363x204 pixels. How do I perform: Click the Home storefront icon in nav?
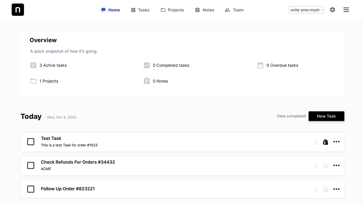click(104, 10)
